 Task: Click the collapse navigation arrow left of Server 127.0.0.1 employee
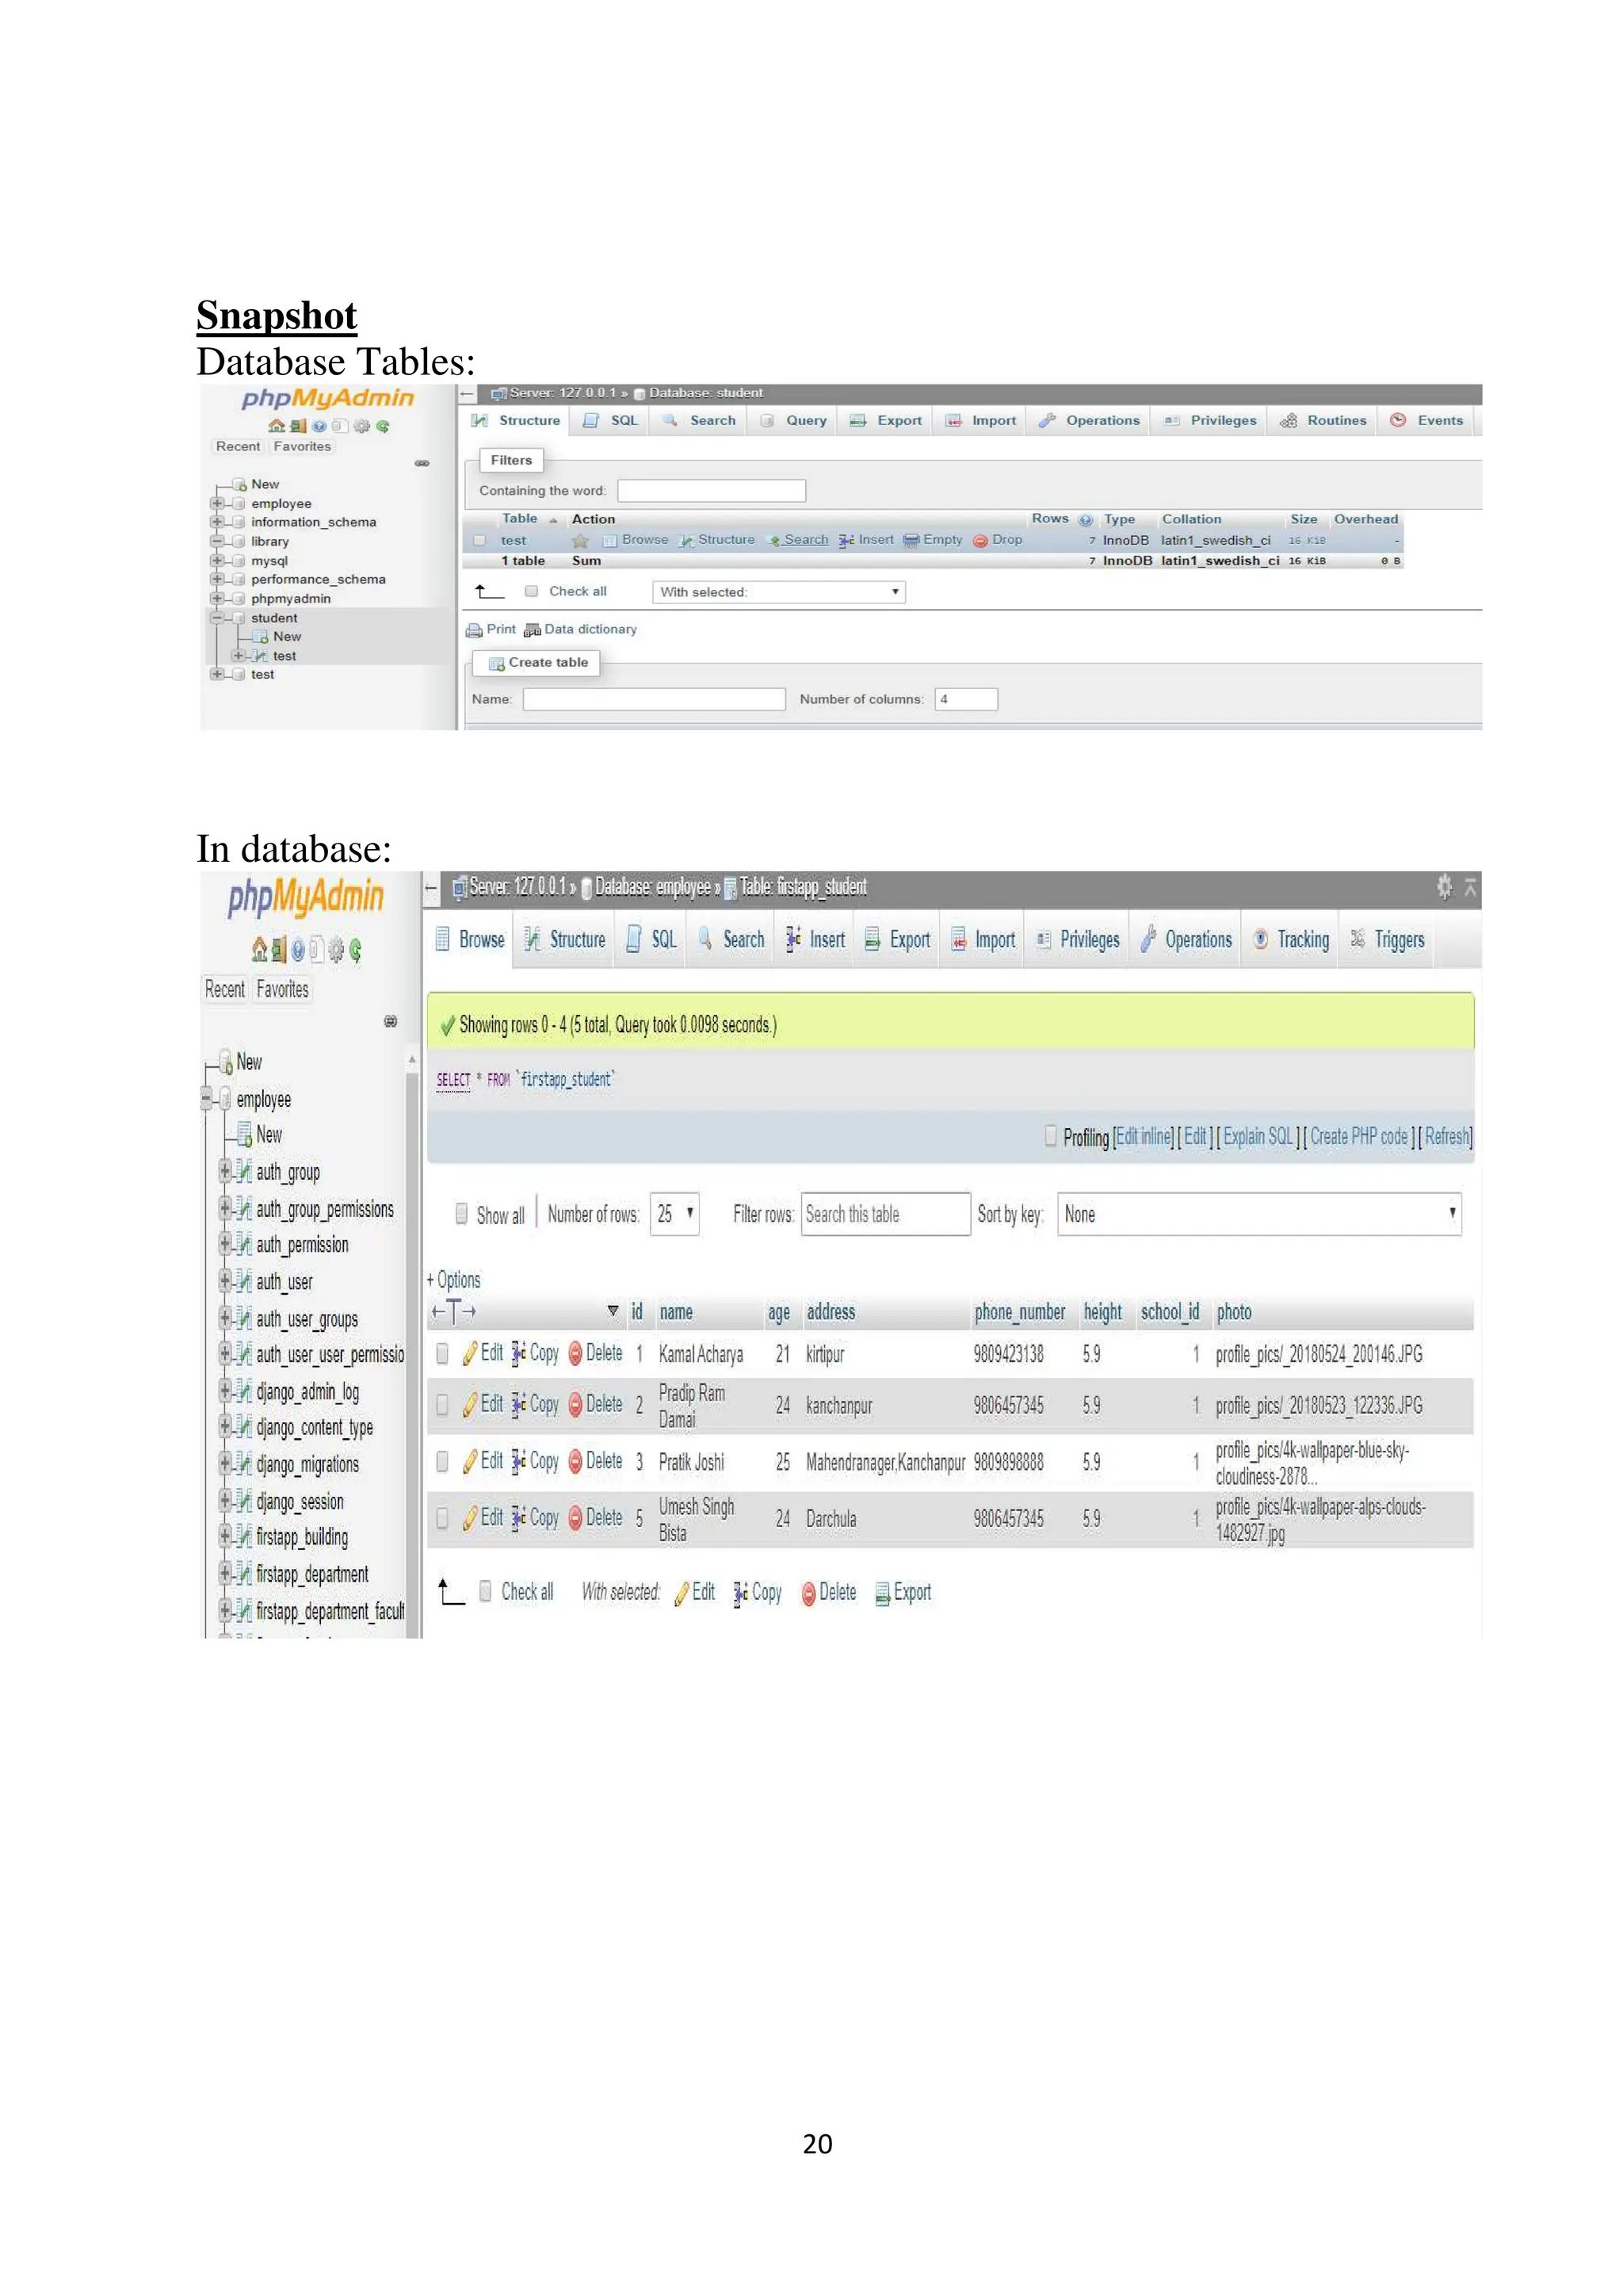pos(432,887)
